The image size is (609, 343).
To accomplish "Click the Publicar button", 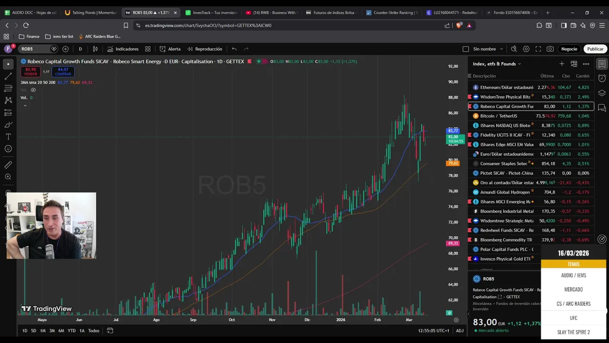I will point(595,49).
